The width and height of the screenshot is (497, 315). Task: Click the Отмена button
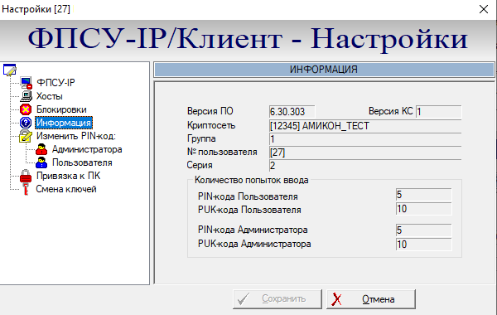[371, 298]
